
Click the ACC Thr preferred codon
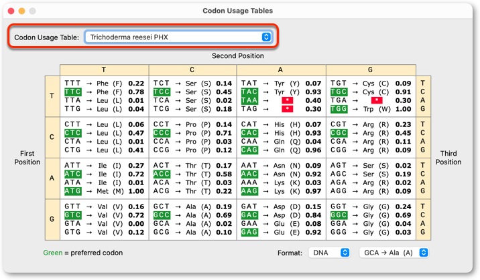pos(162,174)
